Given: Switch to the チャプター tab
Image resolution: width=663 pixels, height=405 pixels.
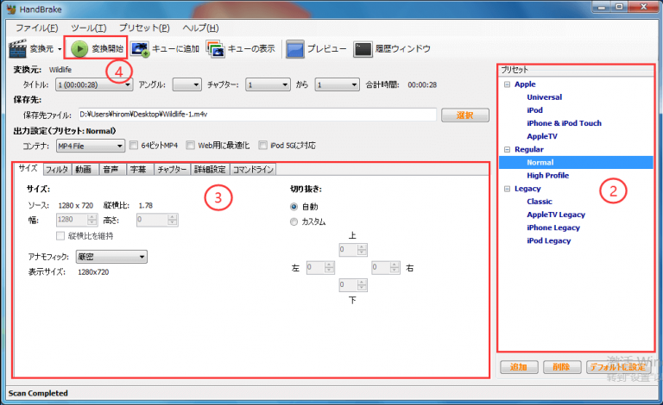Looking at the screenshot, I should point(172,170).
